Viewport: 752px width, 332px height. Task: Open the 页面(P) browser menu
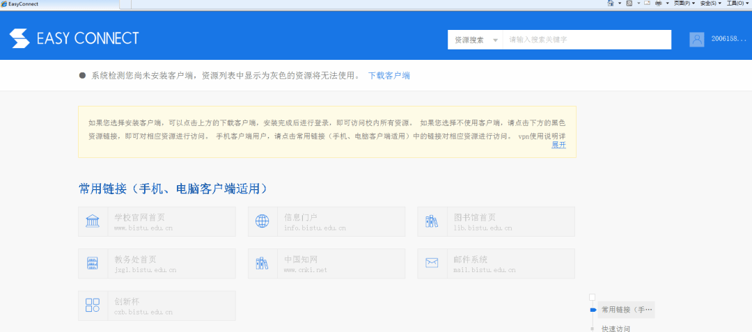[x=683, y=3]
